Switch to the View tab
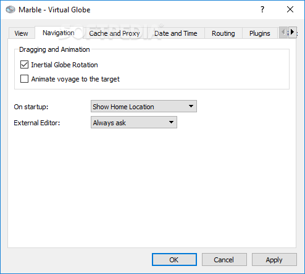Screen dimensions: 305x274 [x=21, y=33]
